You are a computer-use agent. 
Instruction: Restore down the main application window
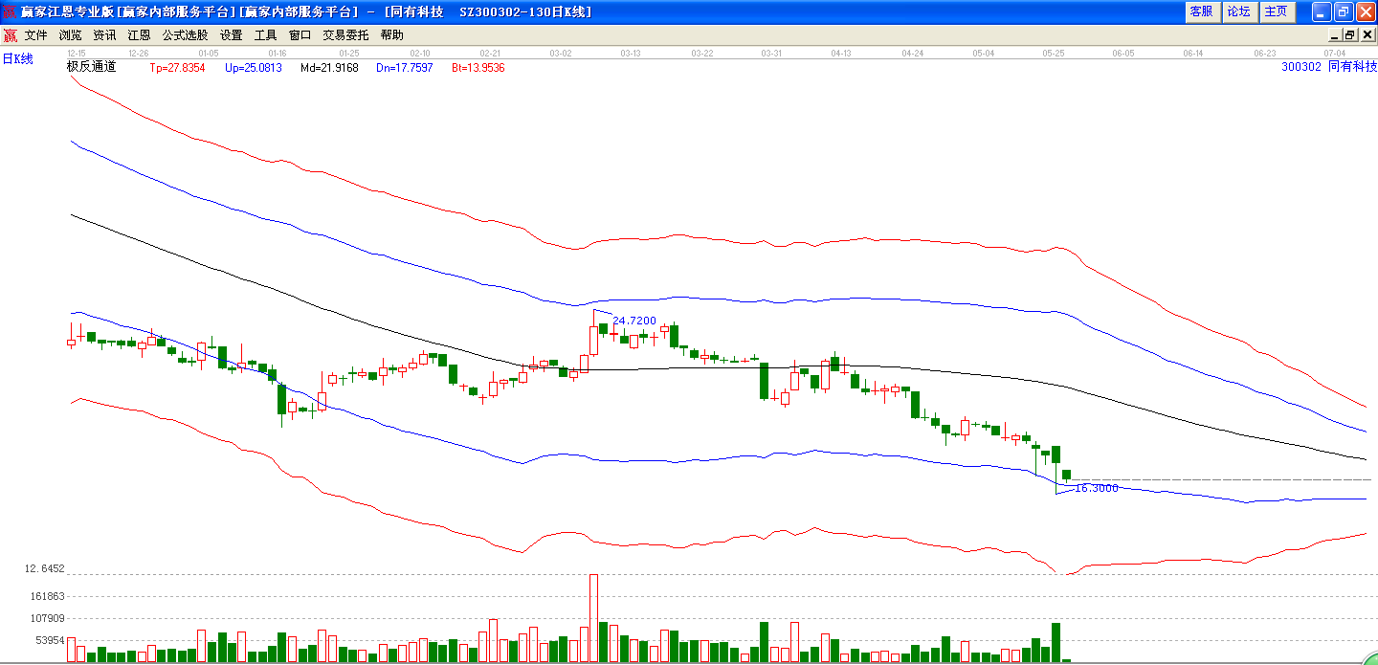(x=1344, y=11)
